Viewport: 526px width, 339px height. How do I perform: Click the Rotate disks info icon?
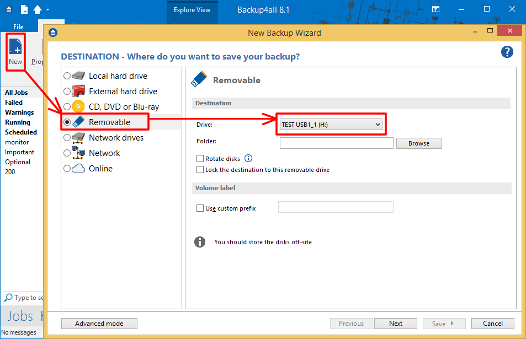[x=248, y=158]
